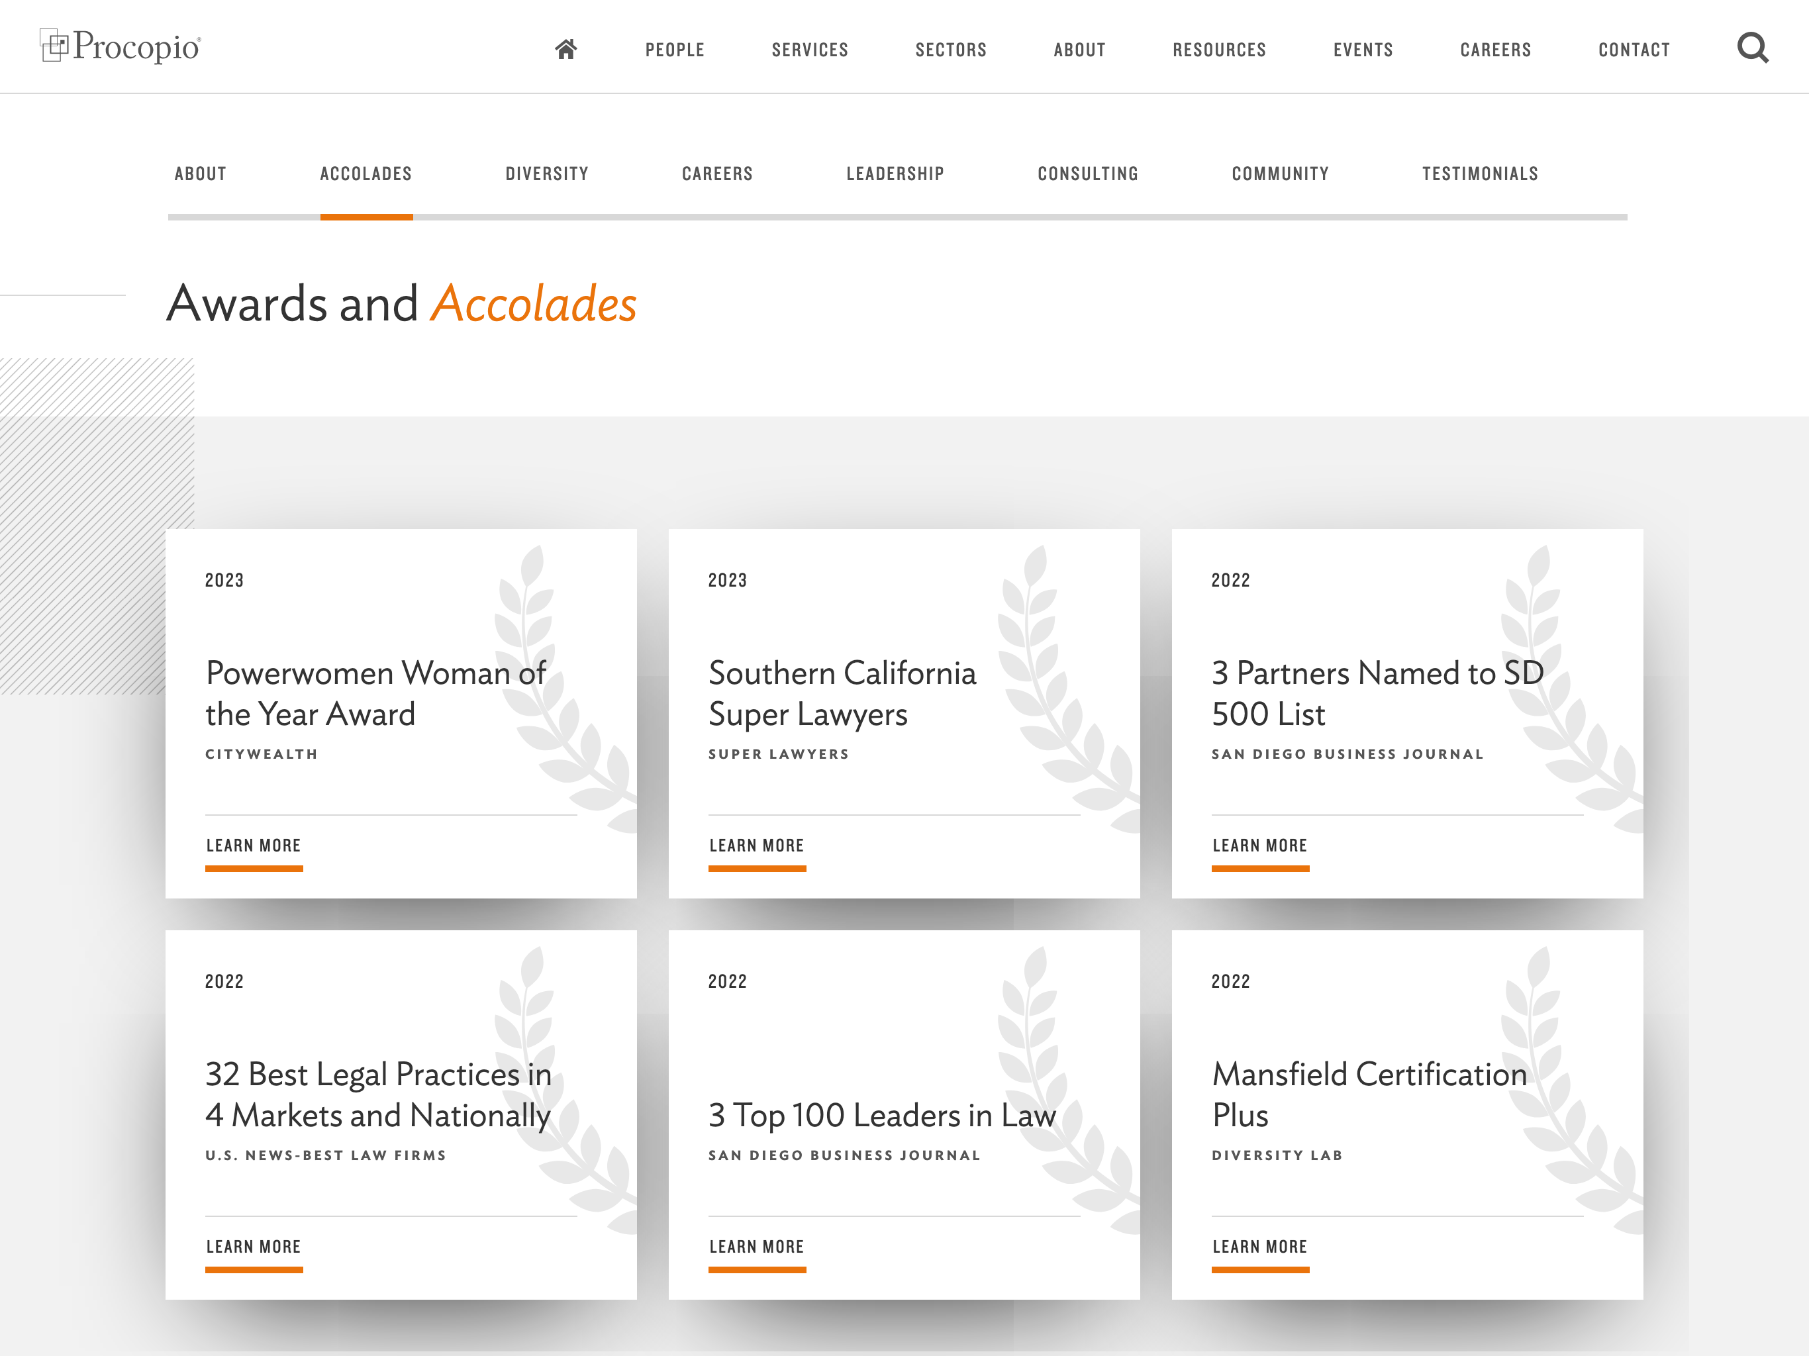Click the 3 Top 100 Leaders card title
Screen dimensions: 1809x1356
(x=881, y=1116)
